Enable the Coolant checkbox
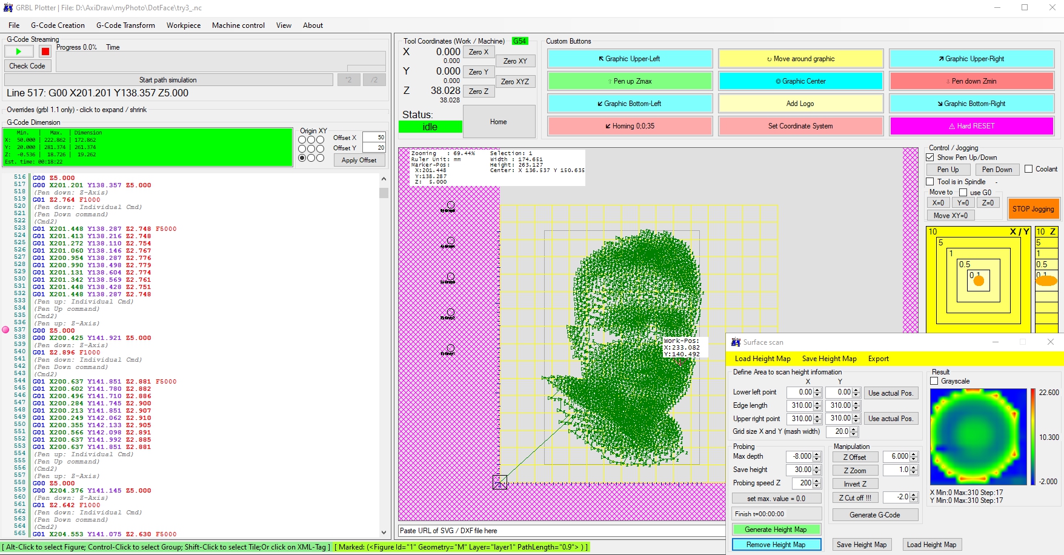This screenshot has width=1064, height=555. (x=1028, y=169)
